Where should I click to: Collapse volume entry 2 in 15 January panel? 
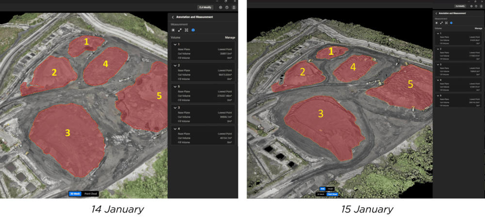(x=437, y=49)
